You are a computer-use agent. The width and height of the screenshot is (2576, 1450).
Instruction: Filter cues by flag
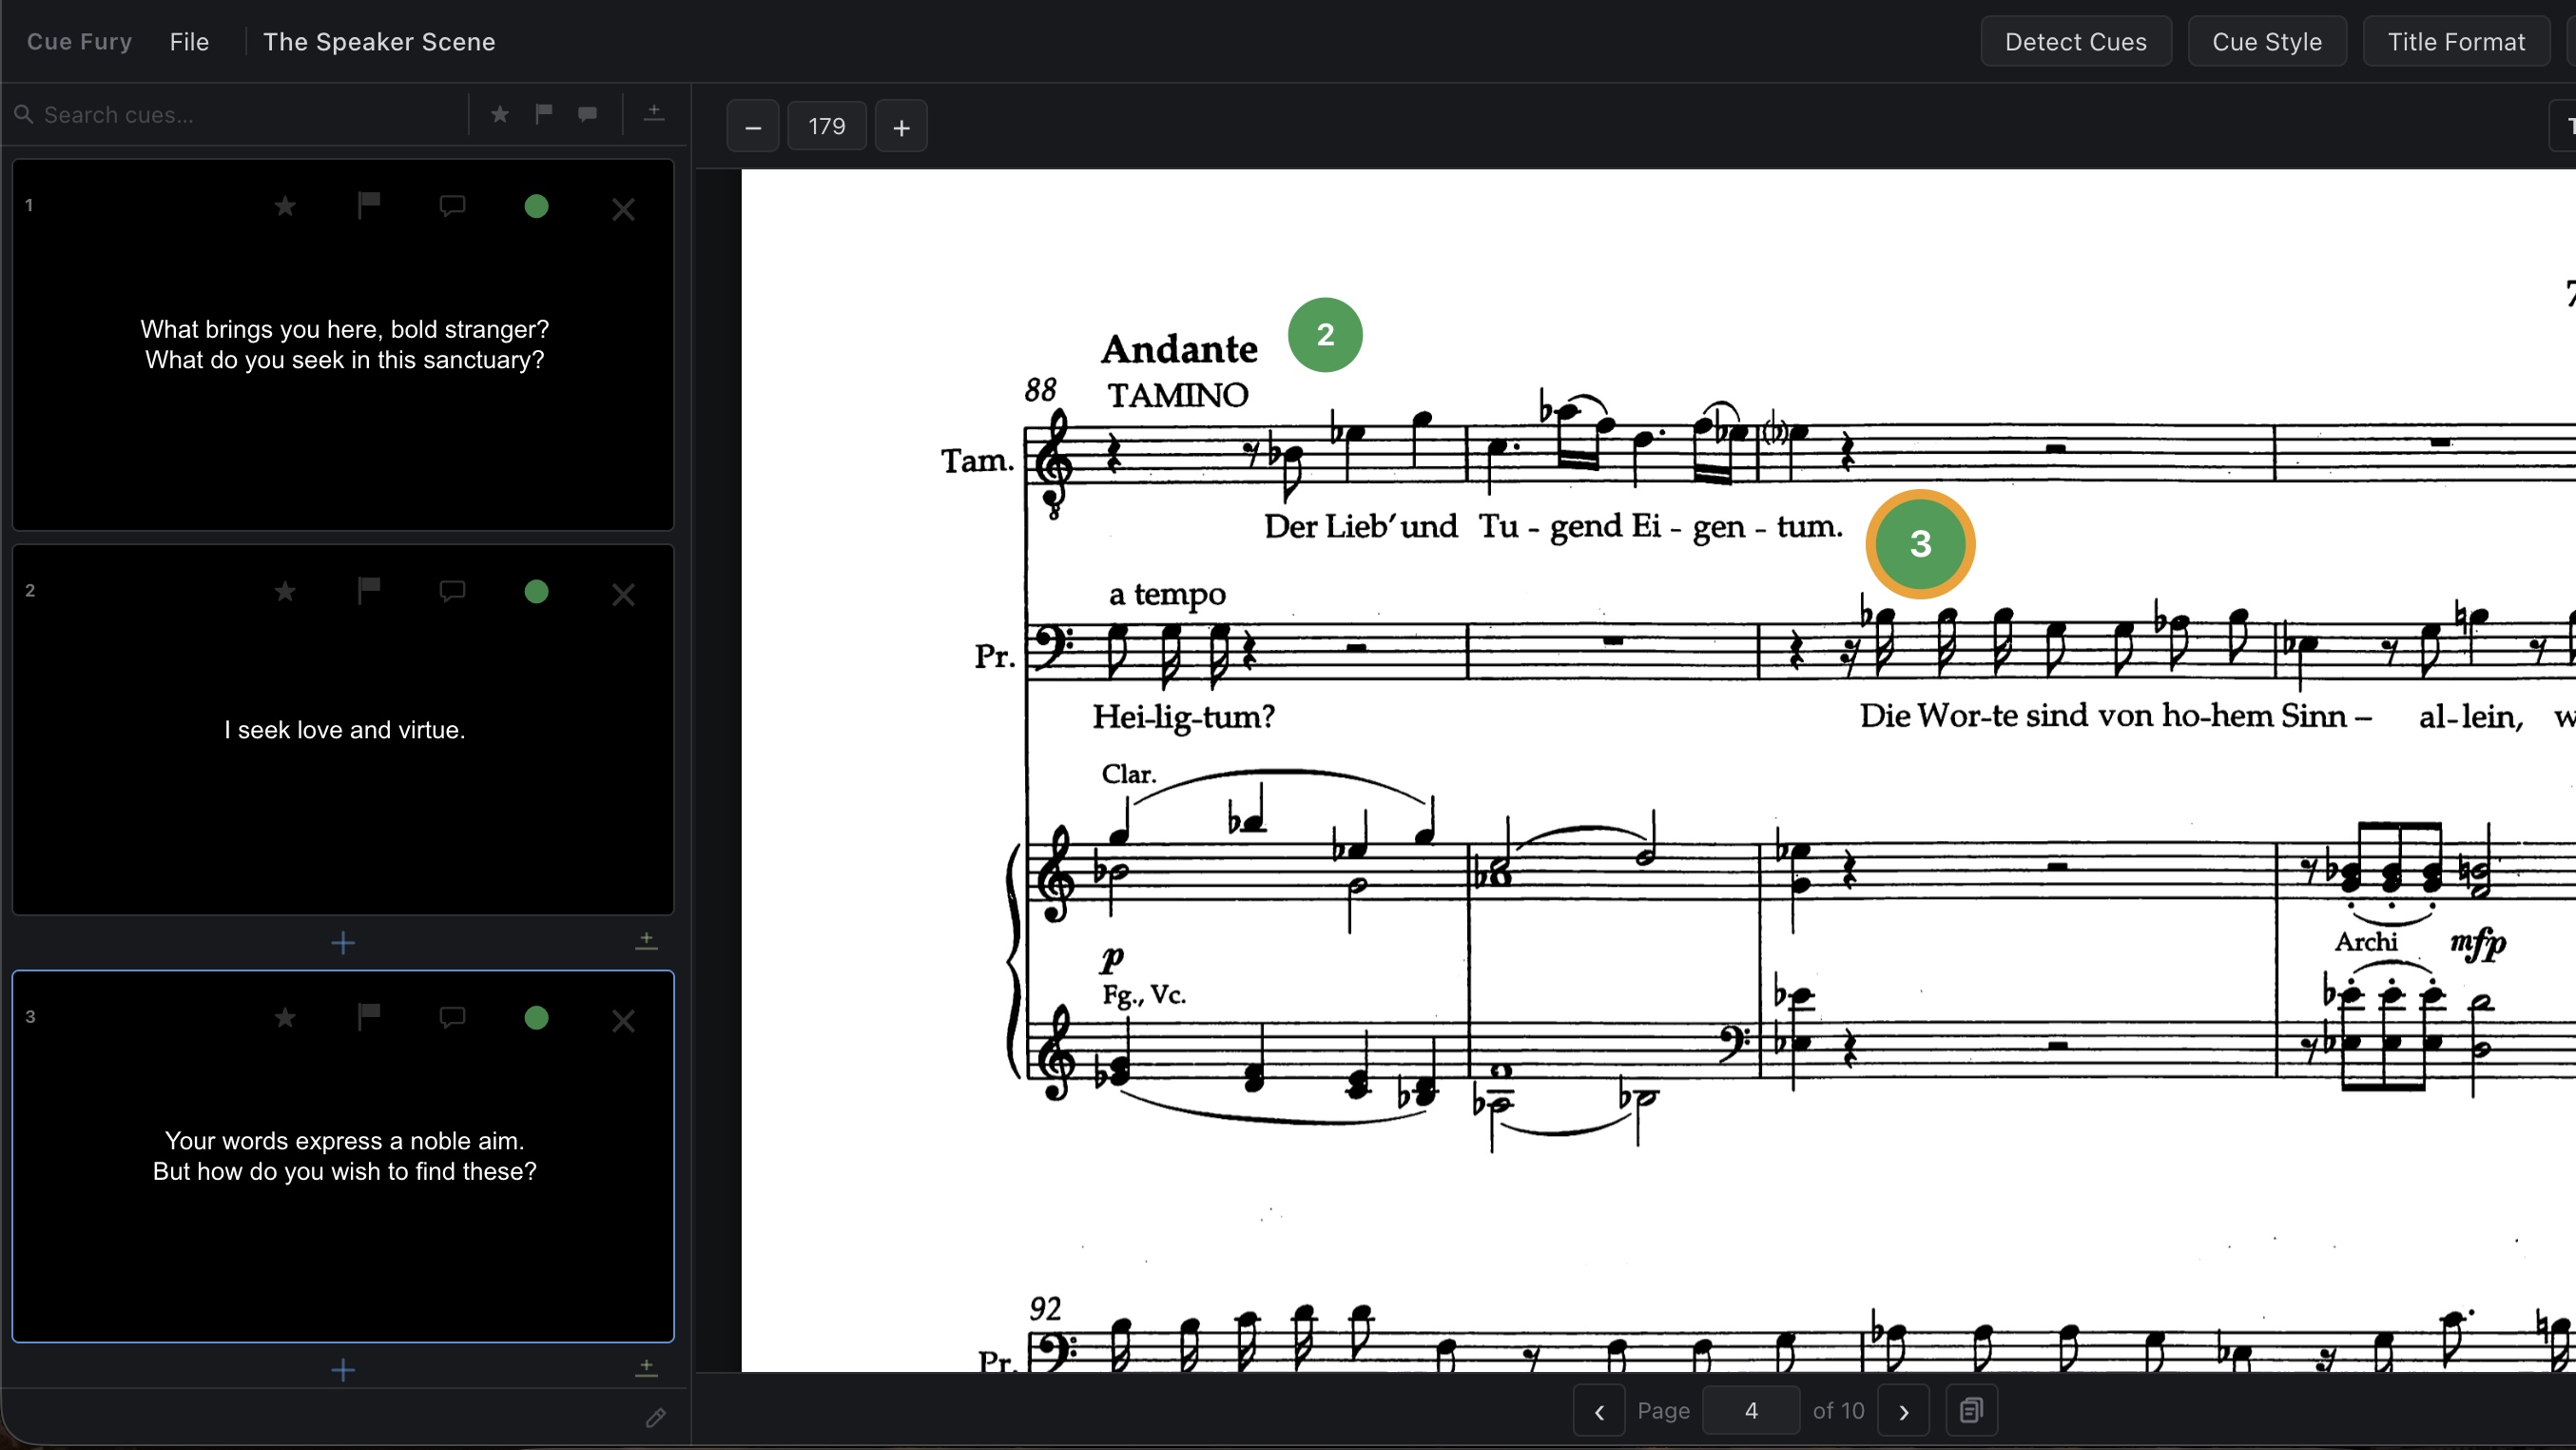pos(543,114)
